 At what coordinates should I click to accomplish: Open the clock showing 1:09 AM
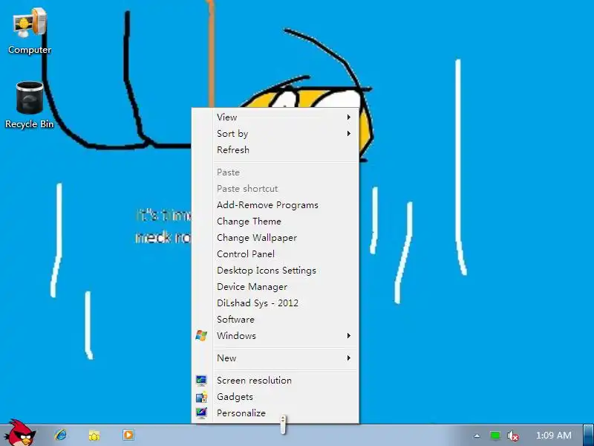pos(553,436)
